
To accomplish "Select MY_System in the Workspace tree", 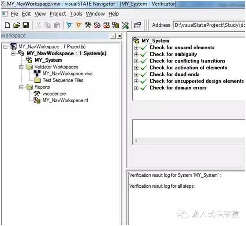I will point(48,60).
